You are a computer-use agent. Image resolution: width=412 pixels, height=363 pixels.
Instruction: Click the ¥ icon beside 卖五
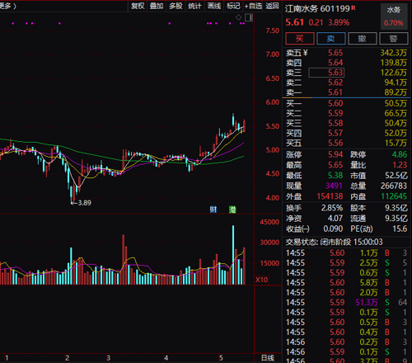coord(305,53)
